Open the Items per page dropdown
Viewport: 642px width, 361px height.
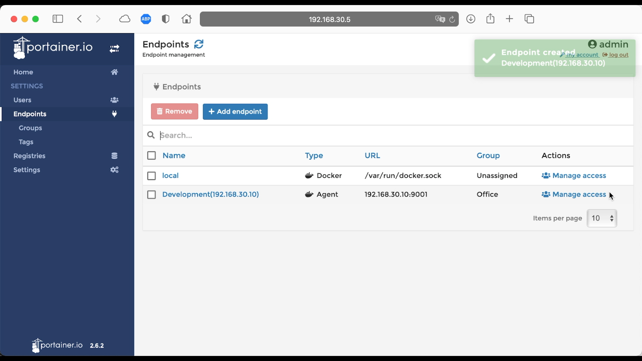click(x=602, y=218)
